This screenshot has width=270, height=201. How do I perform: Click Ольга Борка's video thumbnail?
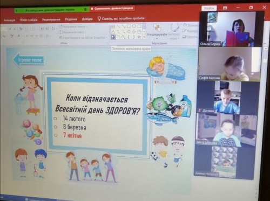(232, 29)
